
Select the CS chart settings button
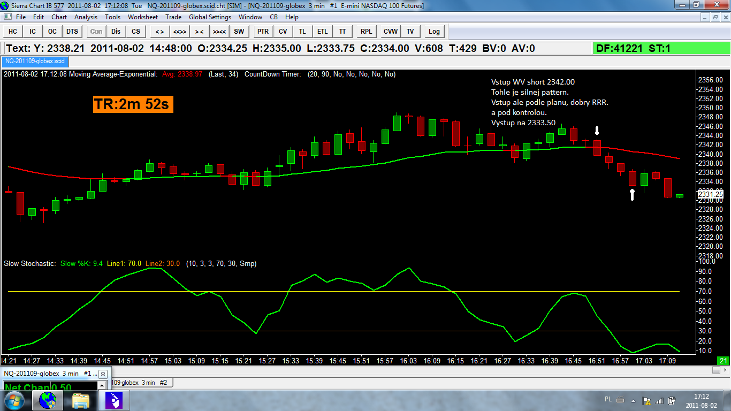click(x=136, y=32)
